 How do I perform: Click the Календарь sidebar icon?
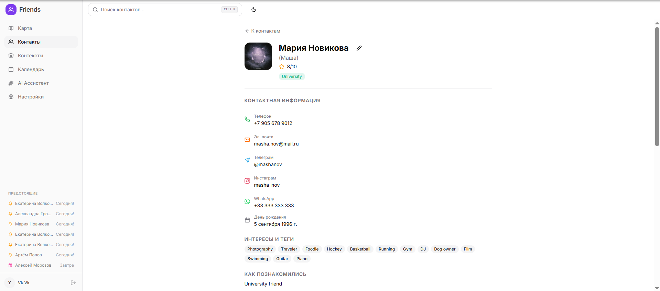(x=11, y=69)
